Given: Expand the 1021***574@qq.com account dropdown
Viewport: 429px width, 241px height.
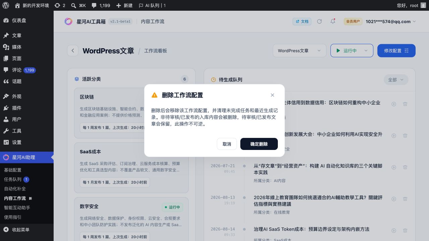Looking at the screenshot, I should [x=391, y=21].
